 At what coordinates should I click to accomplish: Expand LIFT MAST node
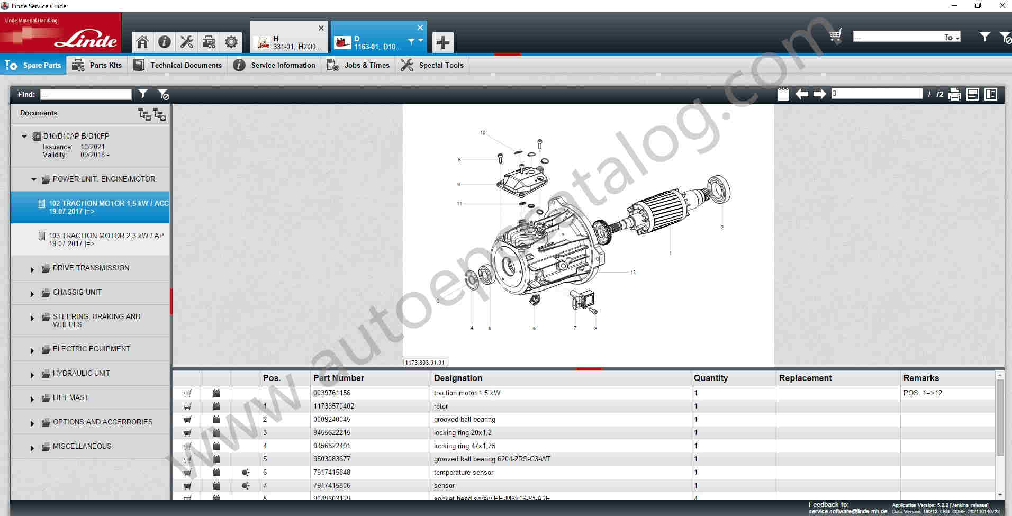(x=32, y=399)
